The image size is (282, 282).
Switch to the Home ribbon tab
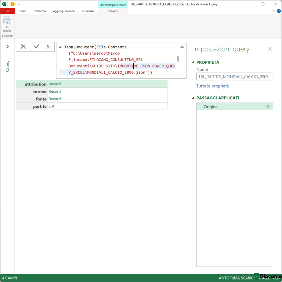[x=22, y=11]
